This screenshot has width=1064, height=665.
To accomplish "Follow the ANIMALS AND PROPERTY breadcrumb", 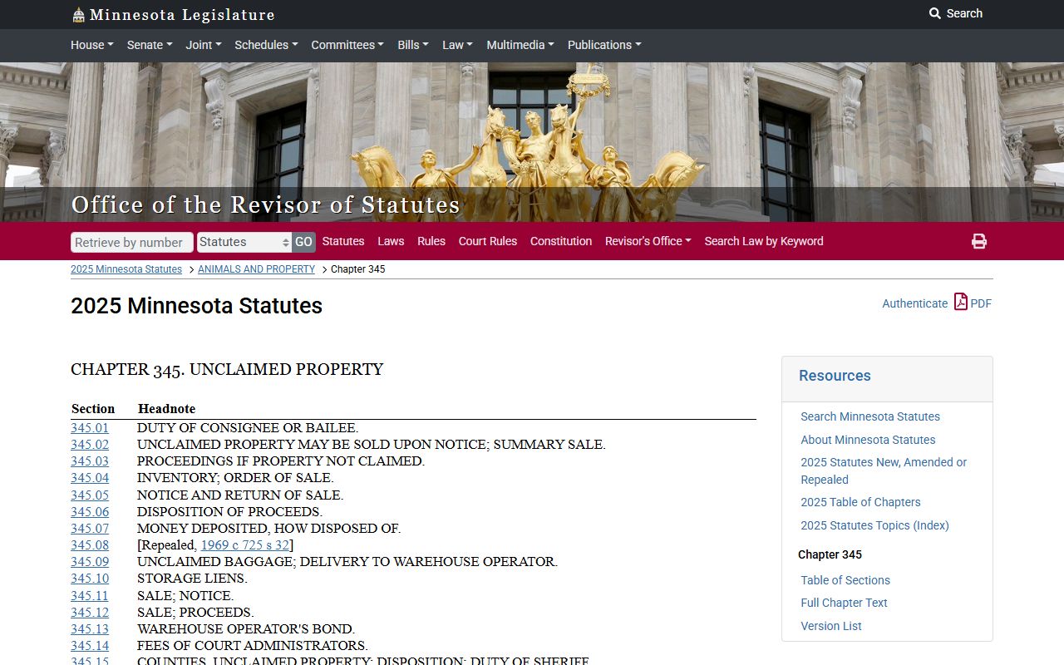I will (256, 269).
